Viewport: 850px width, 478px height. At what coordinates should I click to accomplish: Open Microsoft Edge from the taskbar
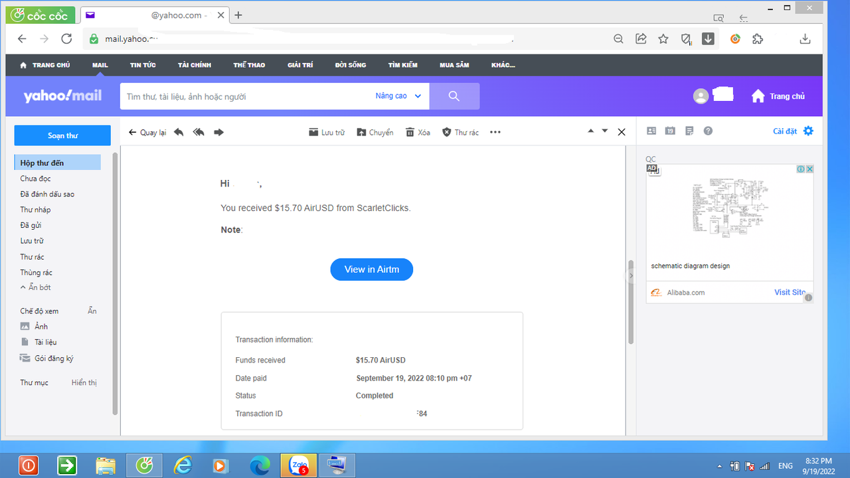pyautogui.click(x=260, y=465)
